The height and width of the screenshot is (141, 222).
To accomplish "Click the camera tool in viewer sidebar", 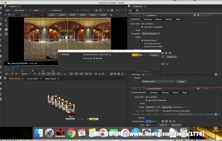I will tap(6, 30).
